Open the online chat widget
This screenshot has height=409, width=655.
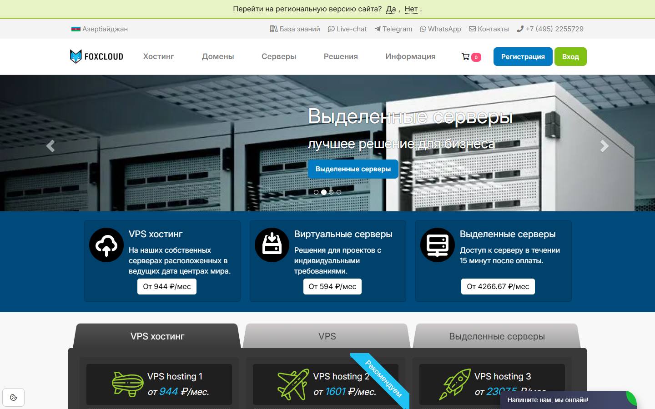click(x=568, y=400)
